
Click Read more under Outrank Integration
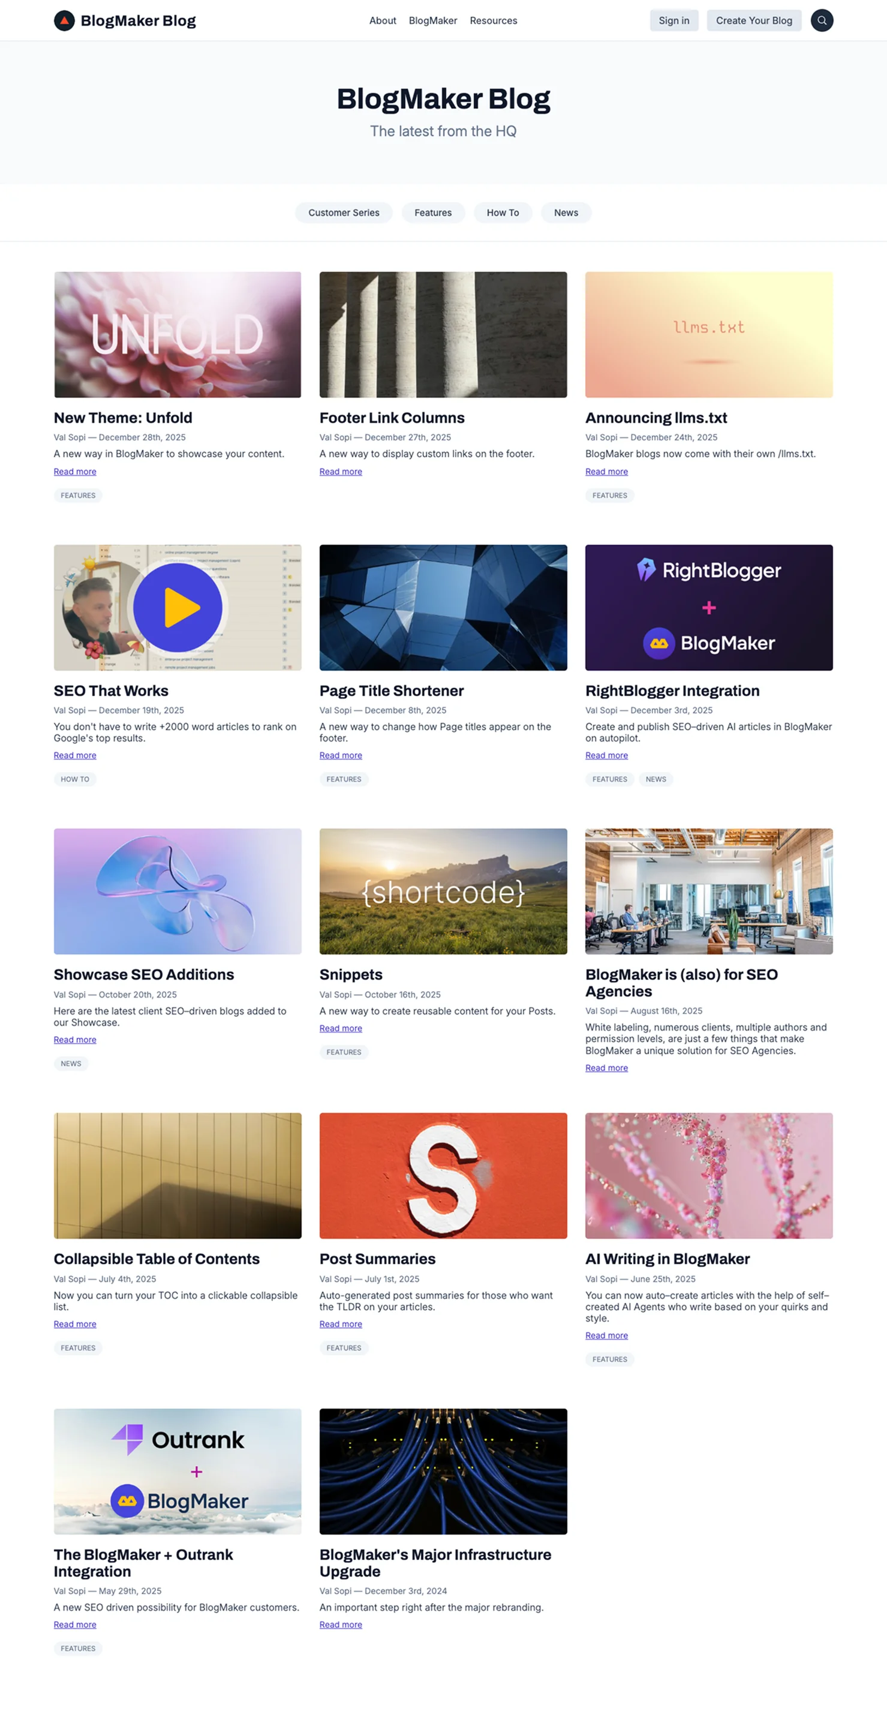pyautogui.click(x=75, y=1625)
